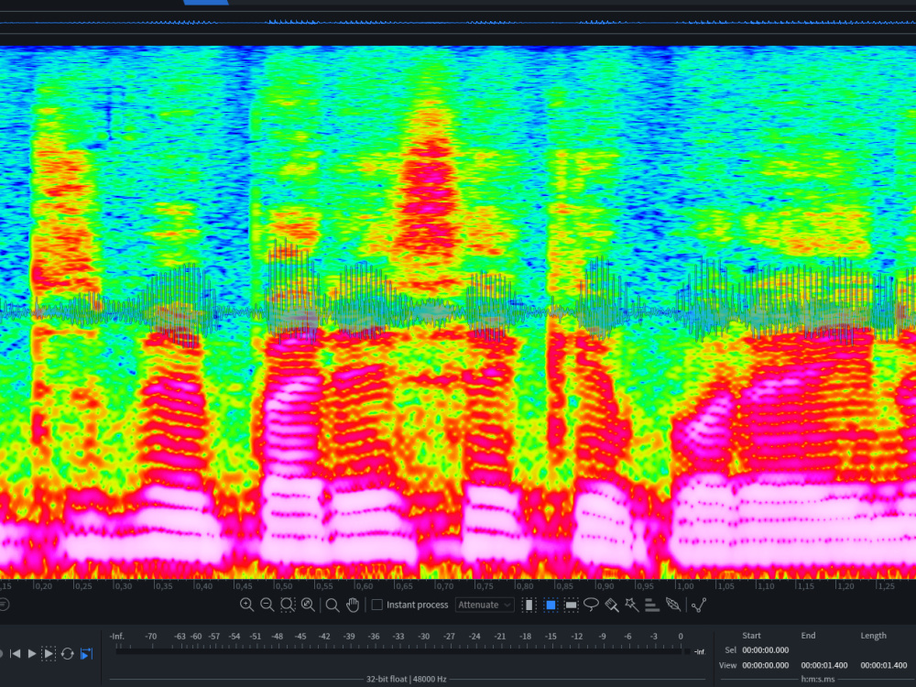Viewport: 916px width, 687px height.
Task: Select the Frequency selection tool
Action: click(572, 605)
